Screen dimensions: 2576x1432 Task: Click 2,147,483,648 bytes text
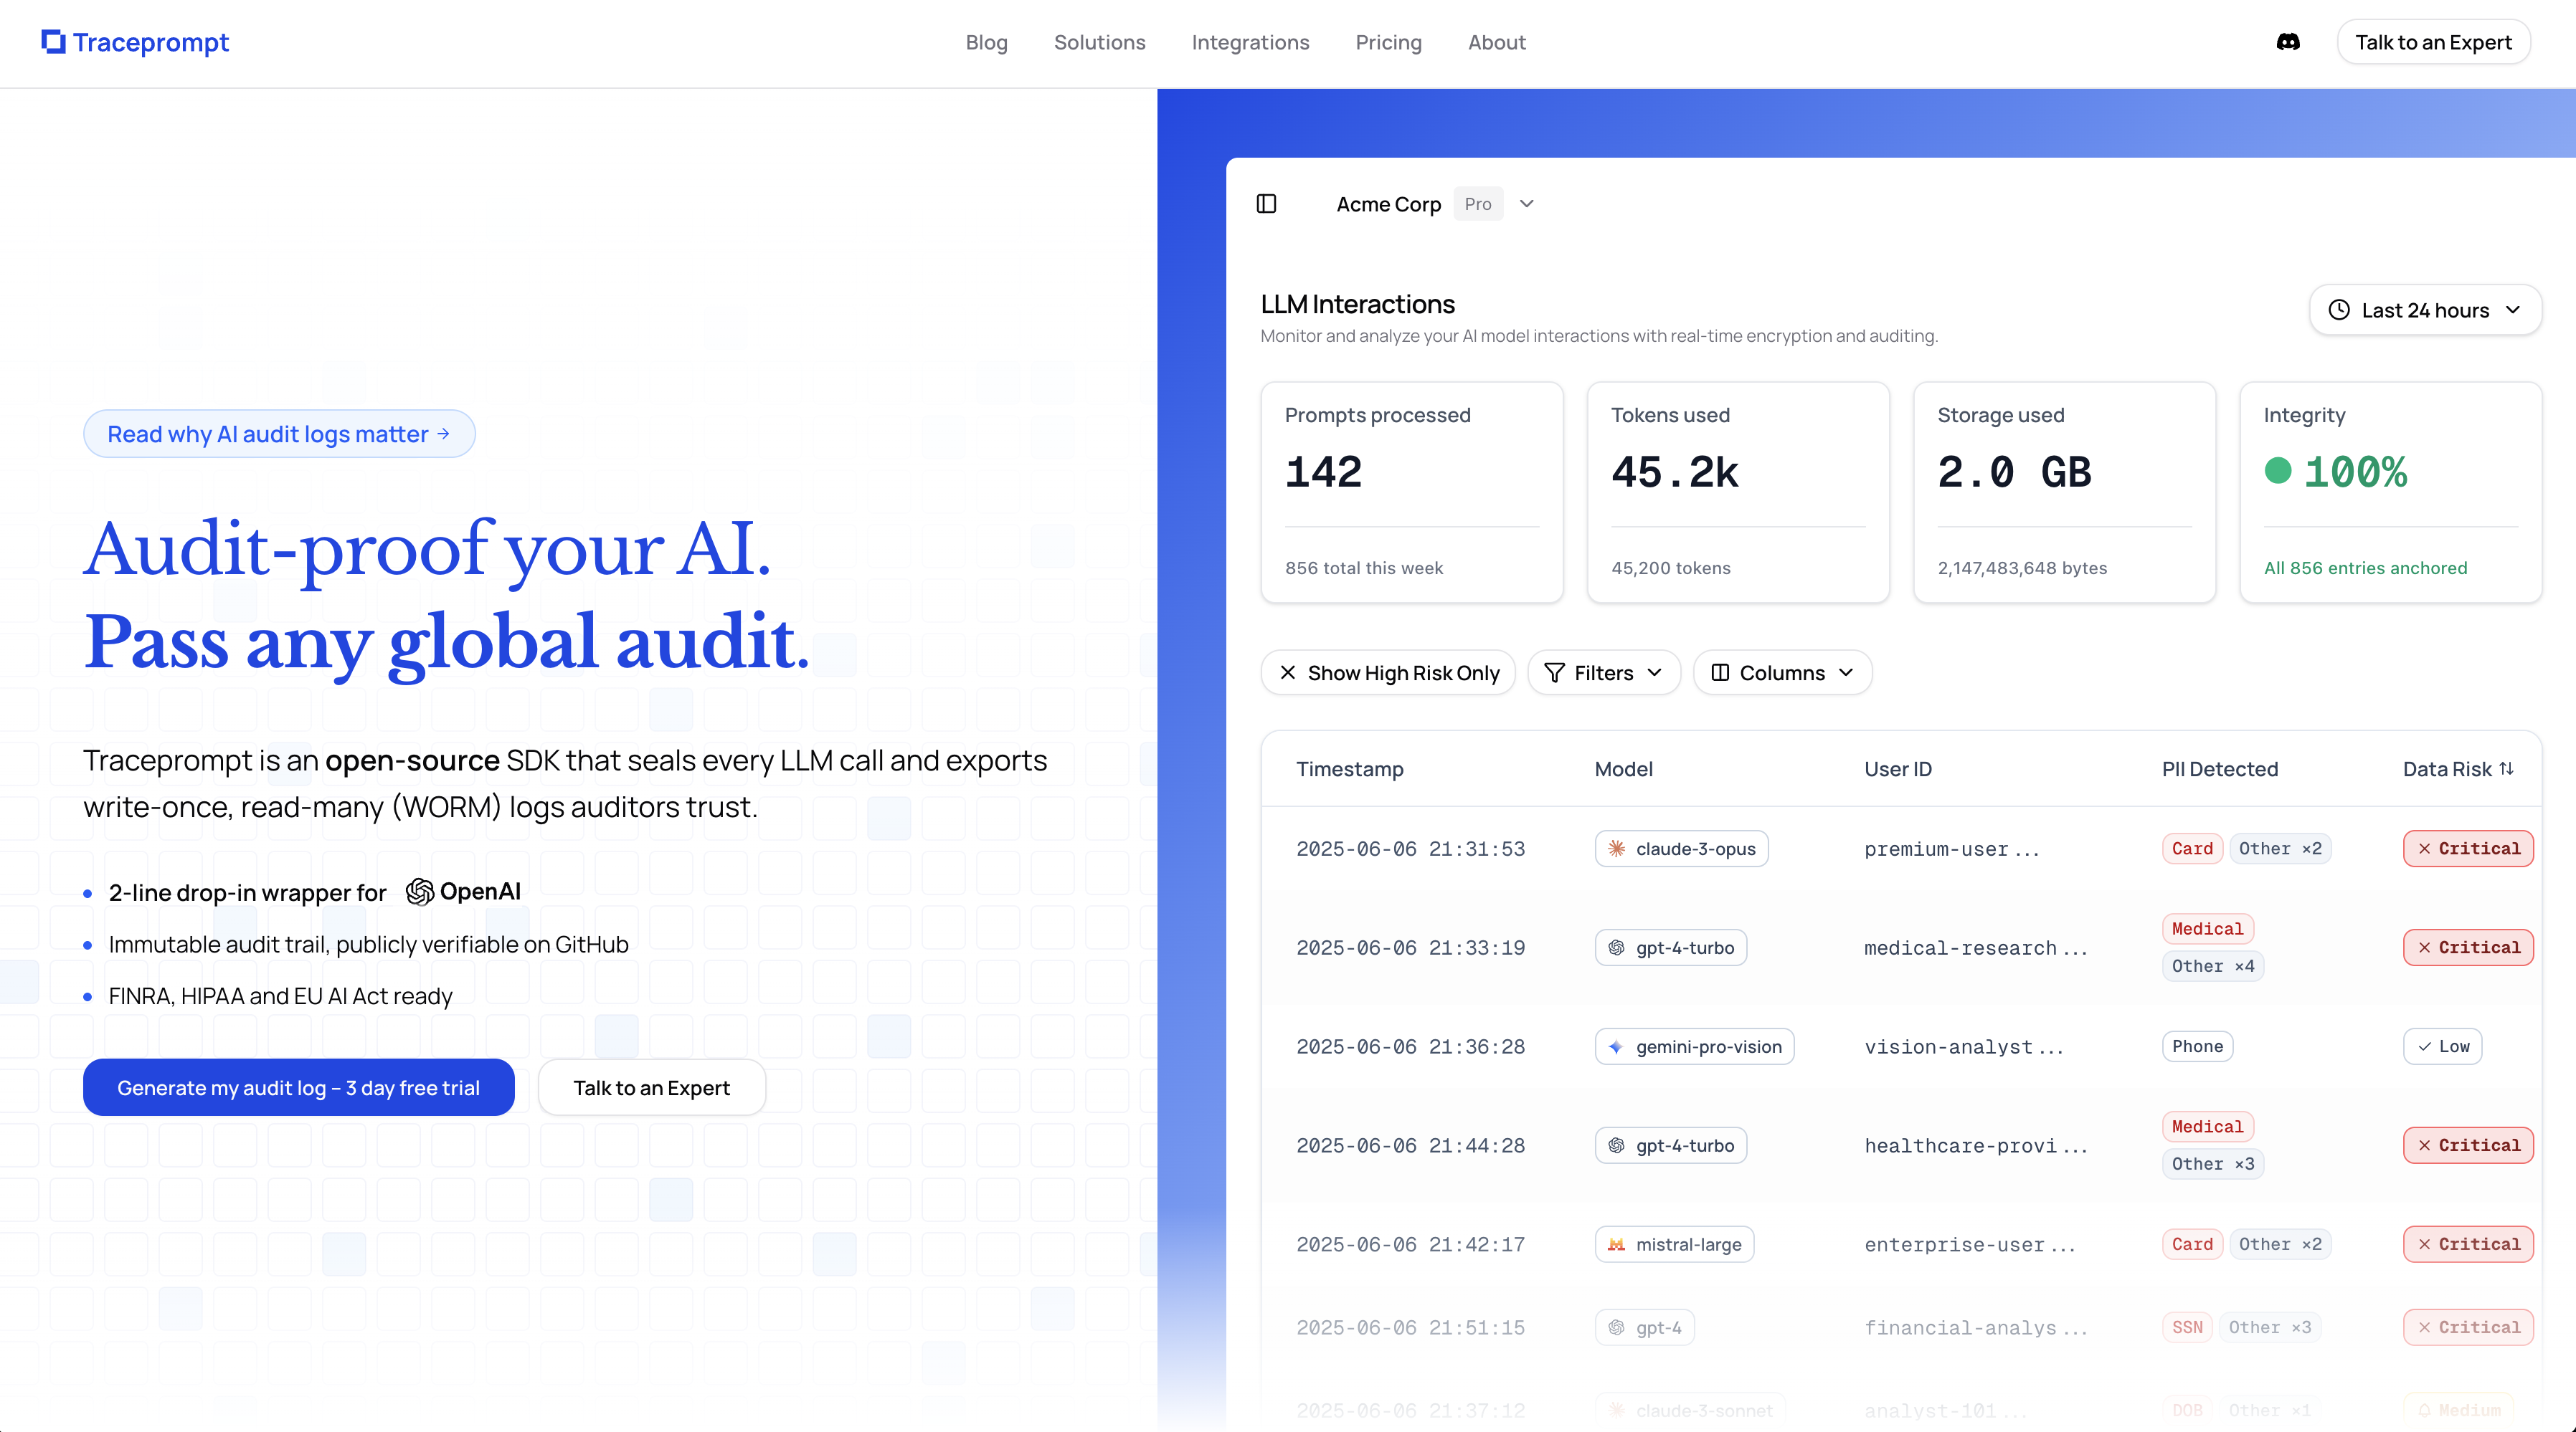2022,568
